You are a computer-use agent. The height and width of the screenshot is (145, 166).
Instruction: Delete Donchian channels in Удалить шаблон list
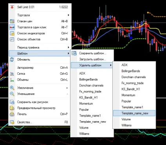[134, 77]
